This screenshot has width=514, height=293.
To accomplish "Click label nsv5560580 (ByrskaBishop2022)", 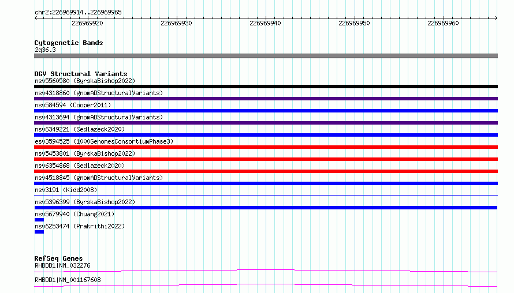I will tap(85, 81).
